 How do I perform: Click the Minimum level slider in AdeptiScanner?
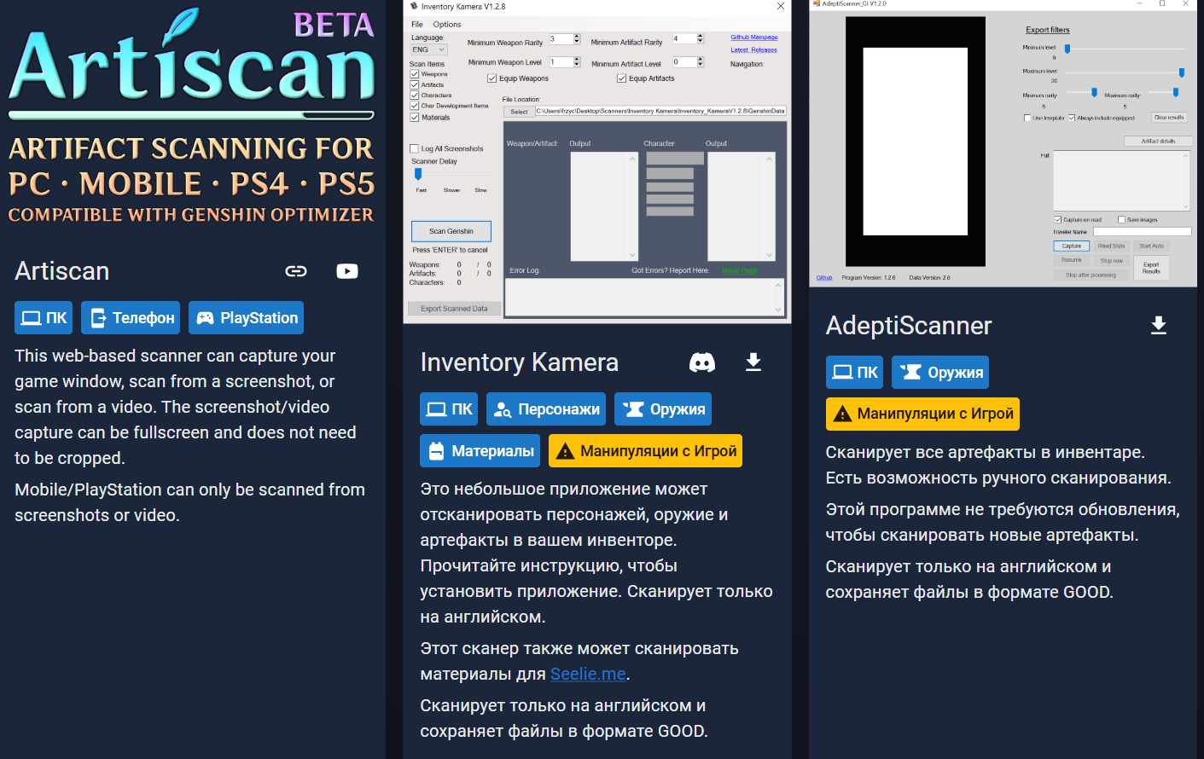tap(1067, 49)
